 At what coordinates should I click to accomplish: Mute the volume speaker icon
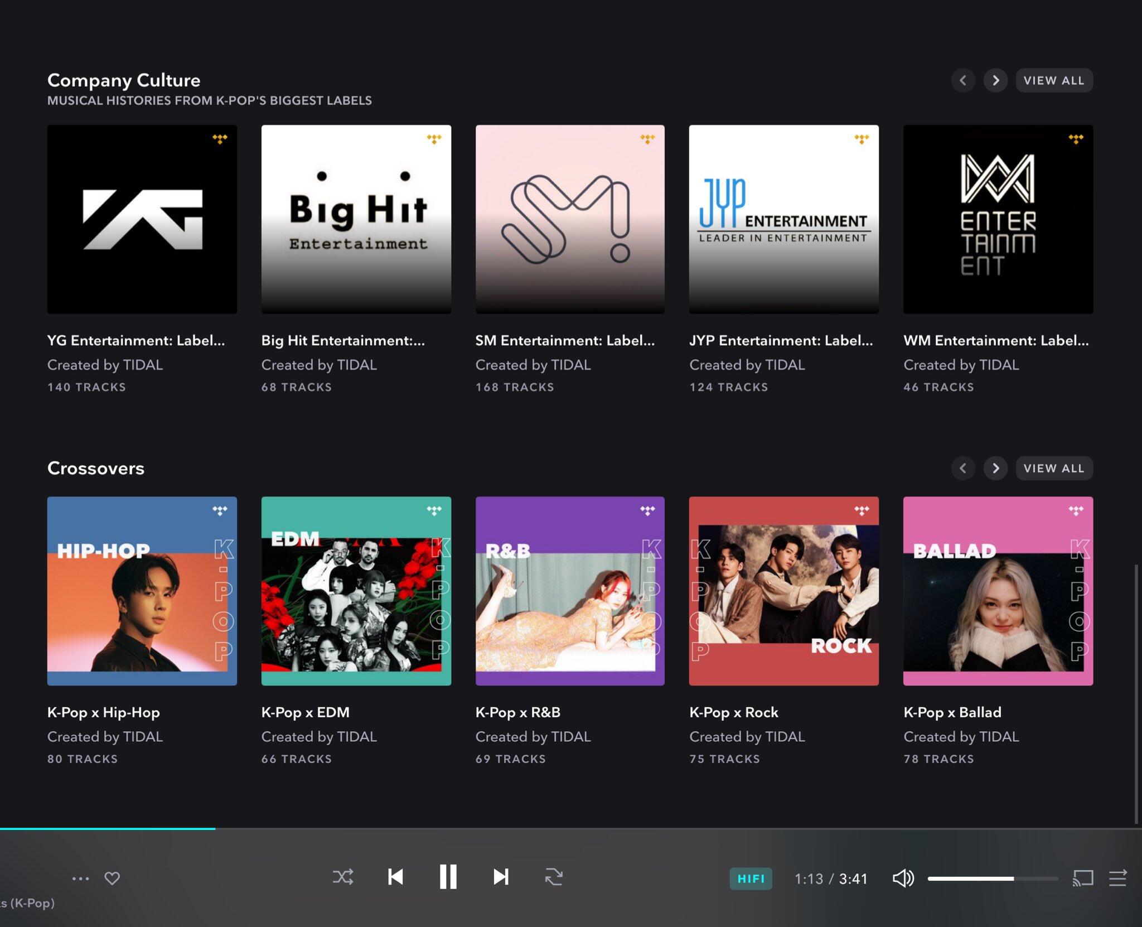pos(903,878)
